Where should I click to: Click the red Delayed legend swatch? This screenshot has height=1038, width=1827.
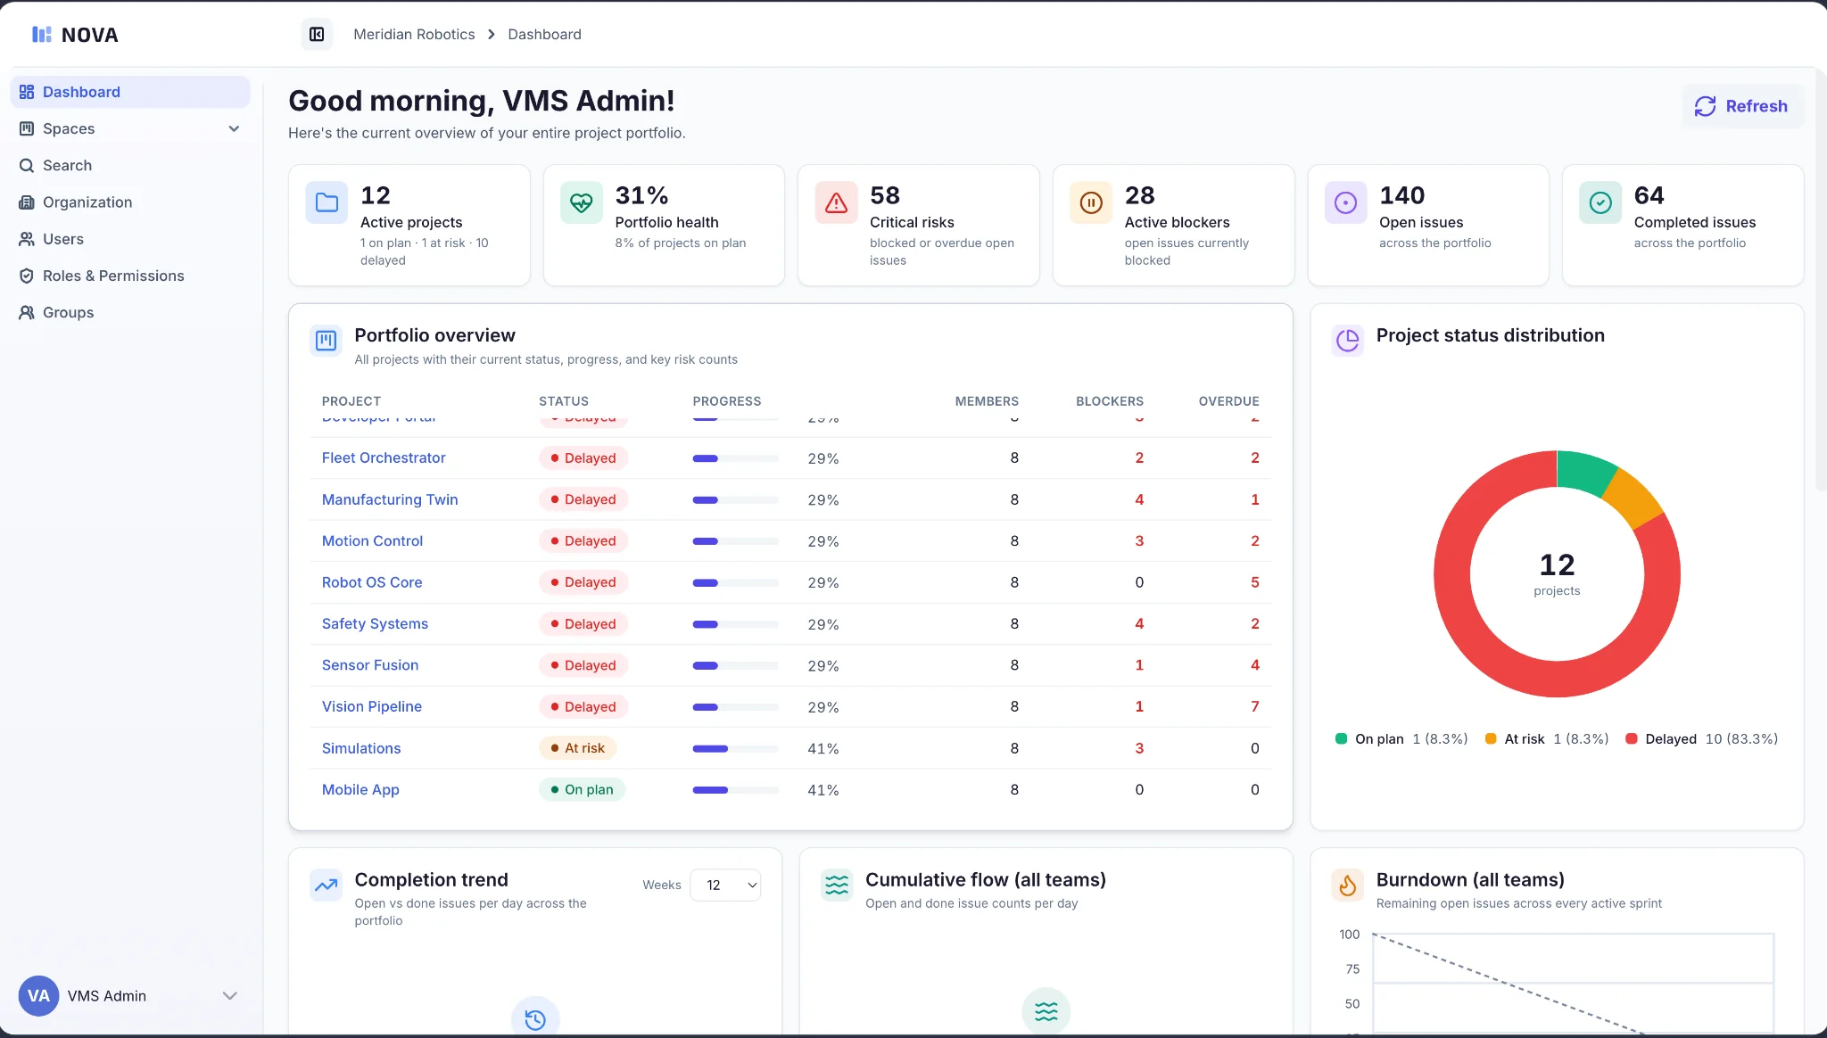1631,738
